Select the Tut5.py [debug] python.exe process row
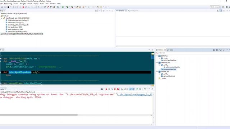This screenshot has height=129, width=230. click(x=22, y=34)
